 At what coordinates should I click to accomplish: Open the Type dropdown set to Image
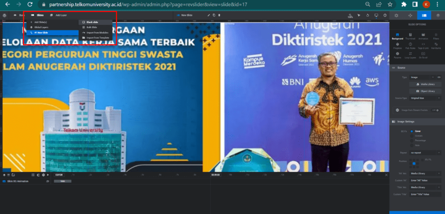tap(422, 77)
